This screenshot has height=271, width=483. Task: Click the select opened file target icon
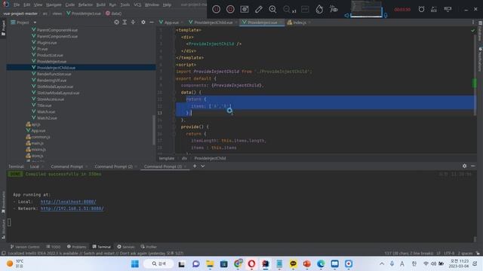tap(116, 22)
